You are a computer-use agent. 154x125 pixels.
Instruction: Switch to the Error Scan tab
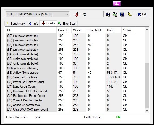point(67,24)
